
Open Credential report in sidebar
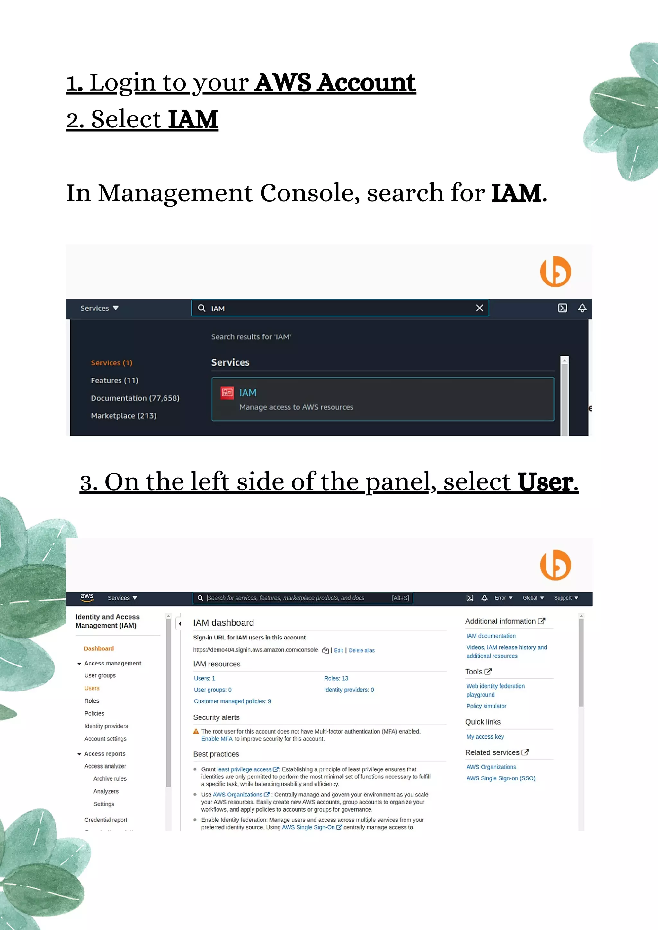(106, 820)
